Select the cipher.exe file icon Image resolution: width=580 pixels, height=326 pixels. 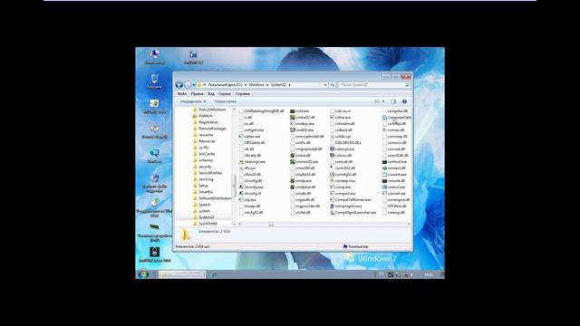tap(241, 137)
